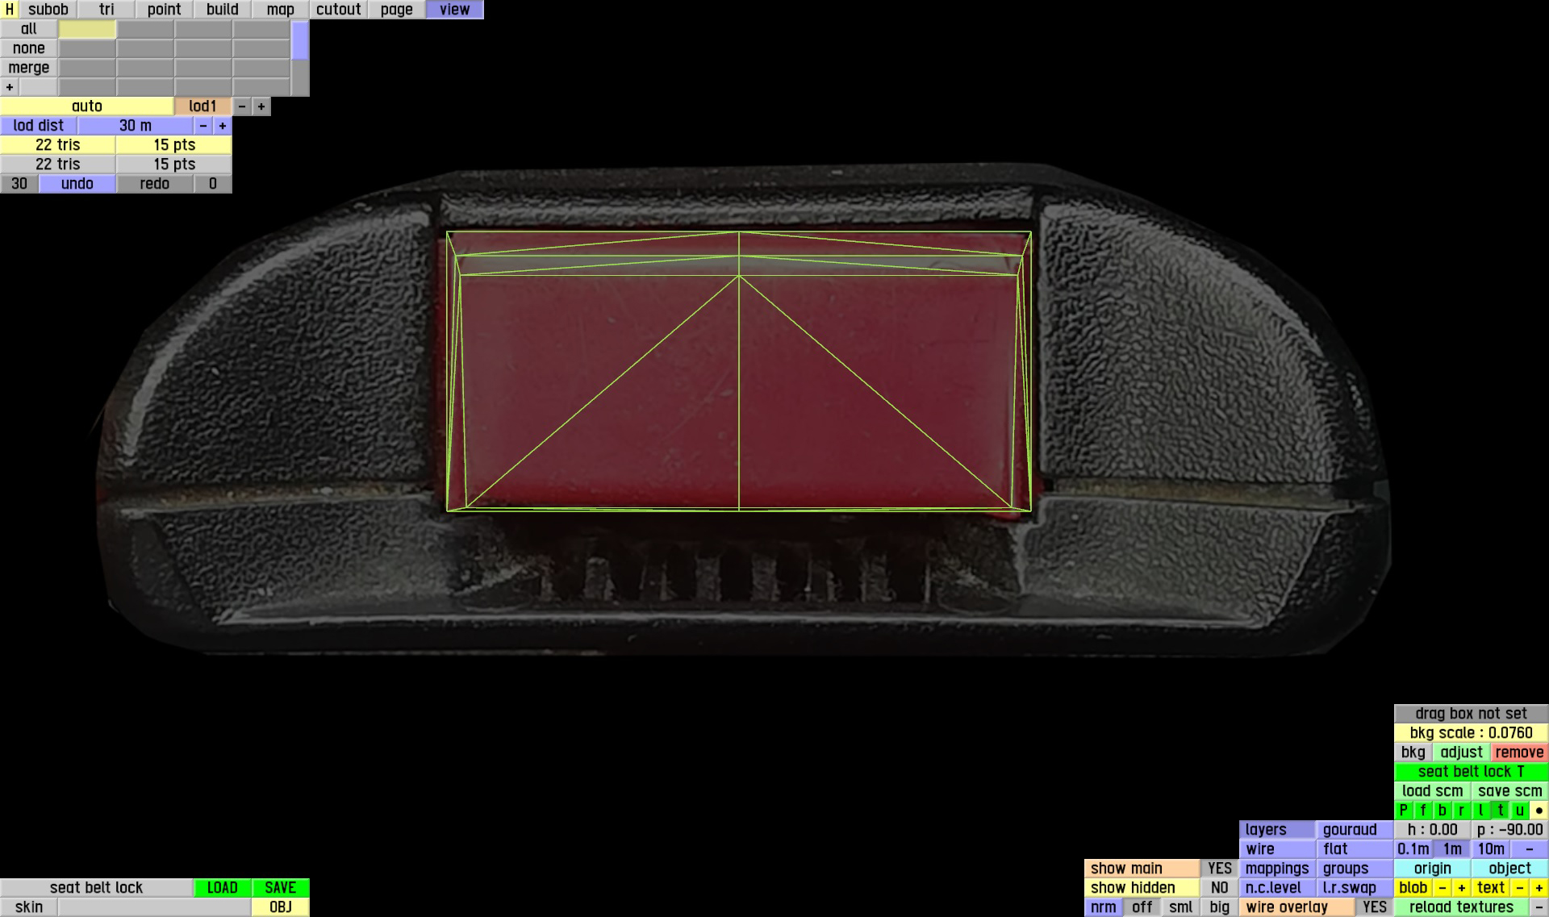Image resolution: width=1549 pixels, height=917 pixels.
Task: Switch to right view 'r' button
Action: point(1461,811)
